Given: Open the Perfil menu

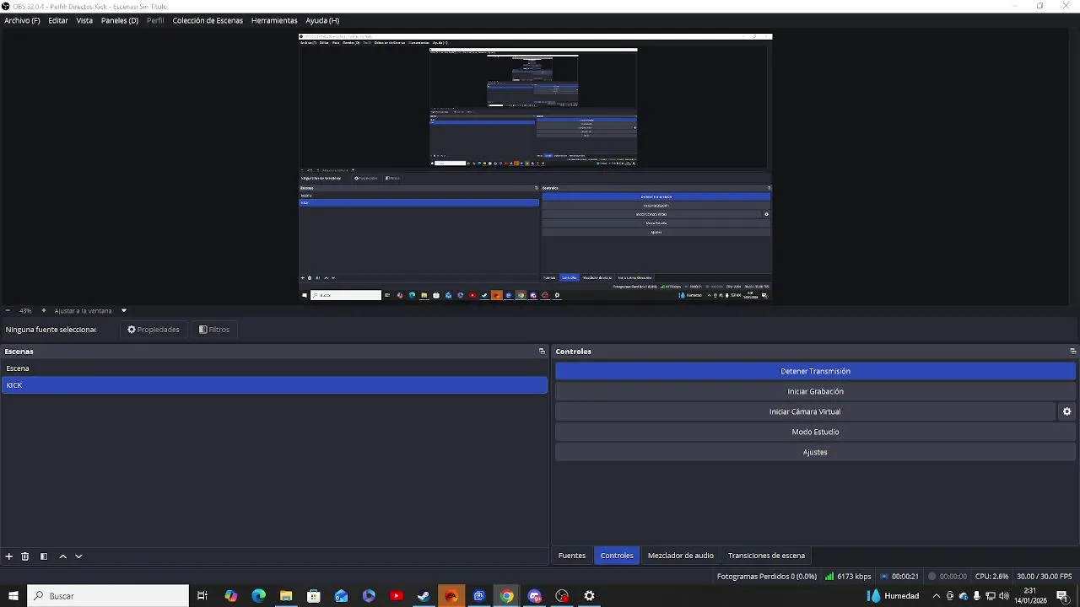Looking at the screenshot, I should coord(155,20).
